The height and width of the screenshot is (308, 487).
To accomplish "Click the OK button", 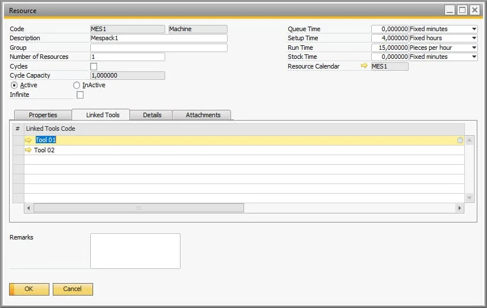I will click(29, 289).
